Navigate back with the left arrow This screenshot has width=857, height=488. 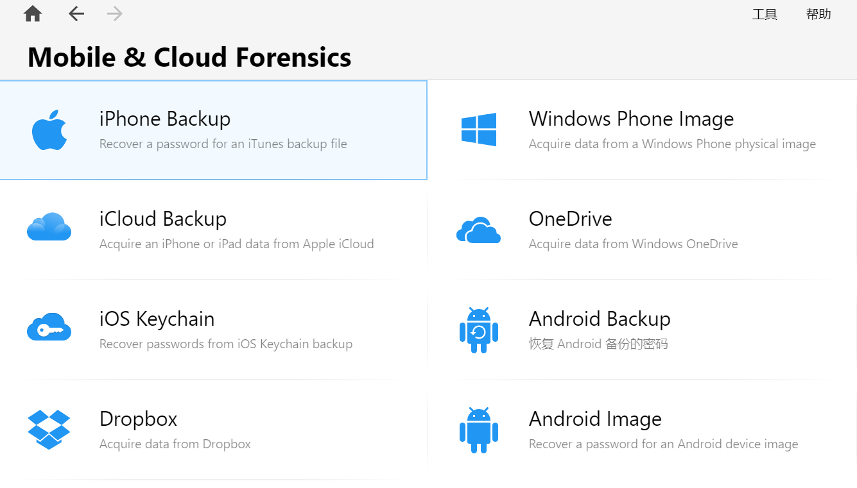click(x=76, y=13)
